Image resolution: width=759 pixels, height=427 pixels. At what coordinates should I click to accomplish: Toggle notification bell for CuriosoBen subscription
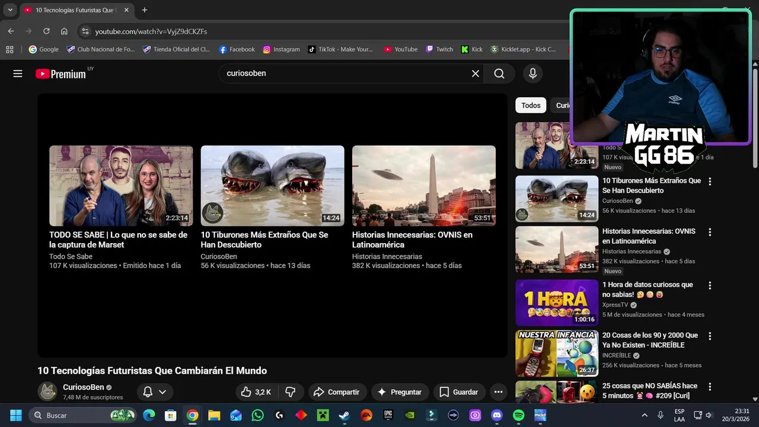coord(148,392)
